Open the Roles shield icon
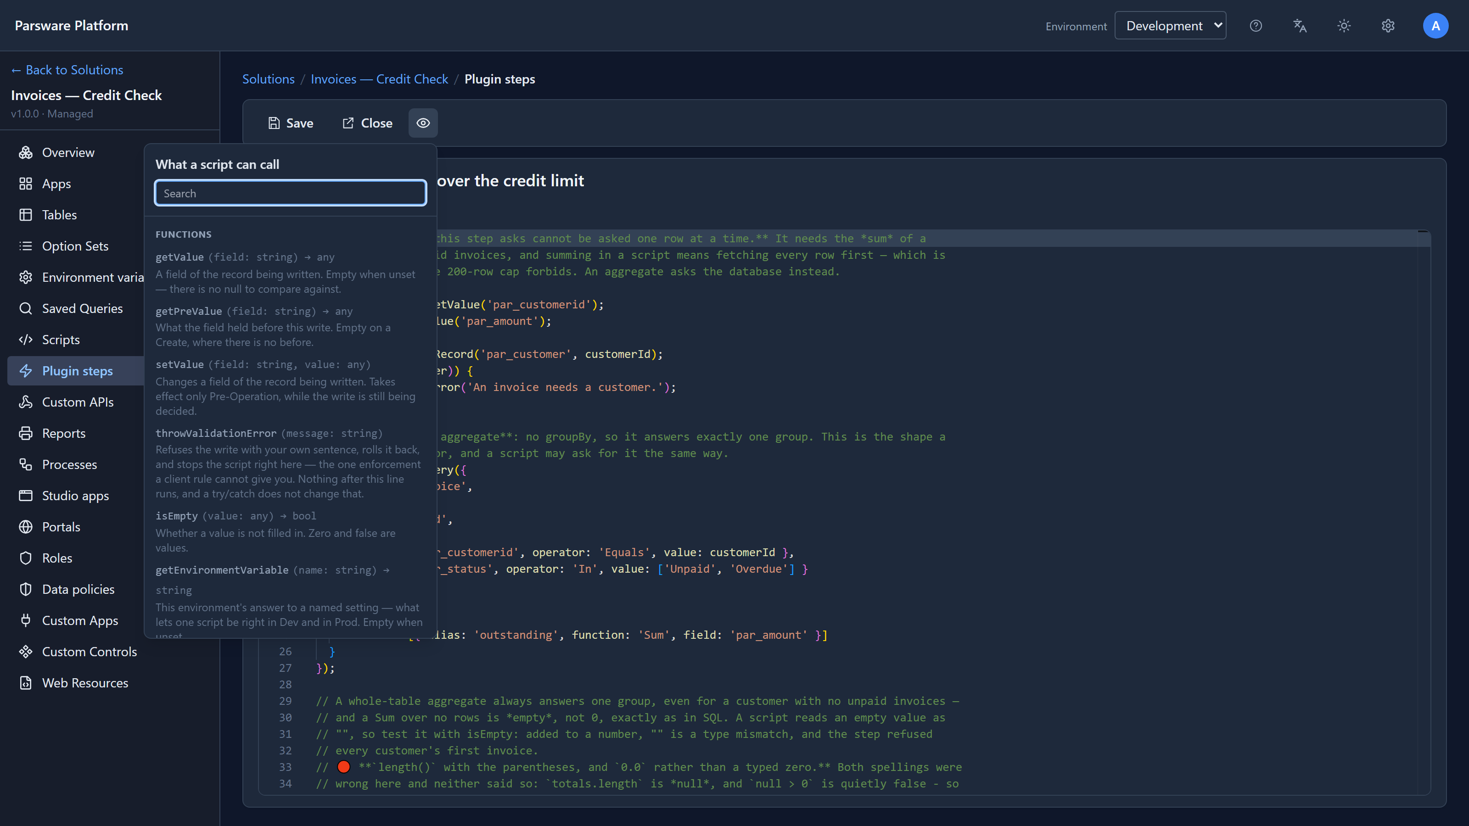Screen dimensions: 1469x826 [26, 558]
